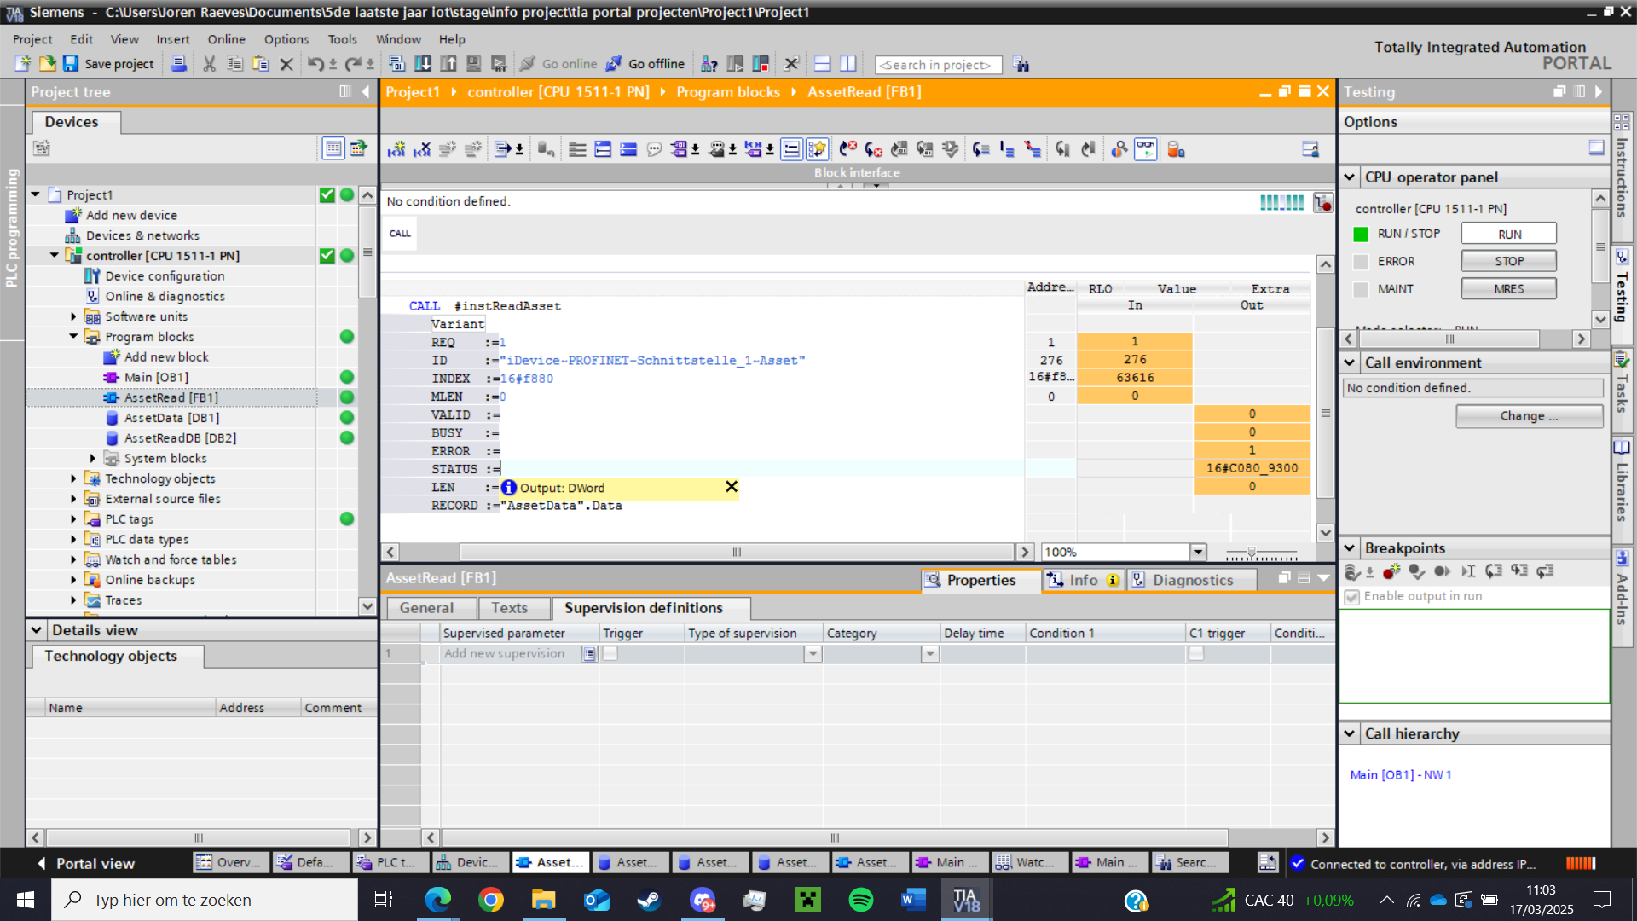Click the split editor horizontally icon
1637x921 pixels.
pos(822,64)
